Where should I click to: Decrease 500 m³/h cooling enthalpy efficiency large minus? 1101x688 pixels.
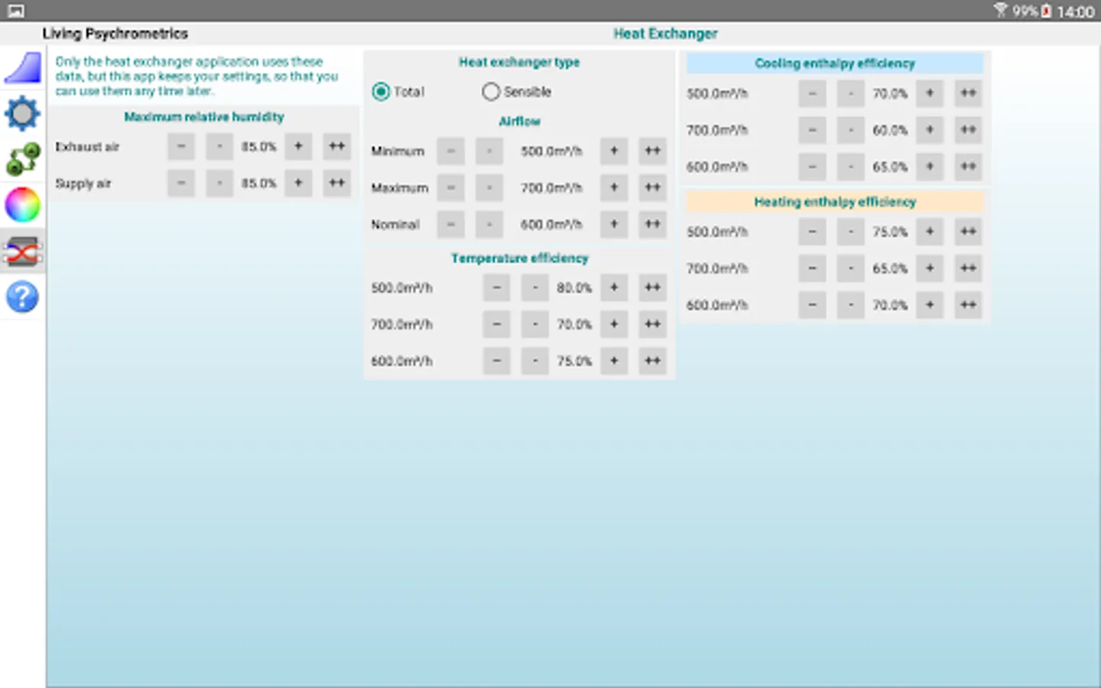pos(813,93)
